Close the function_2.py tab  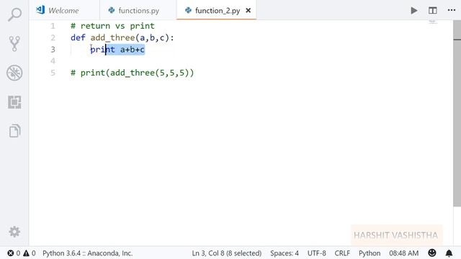click(x=248, y=11)
